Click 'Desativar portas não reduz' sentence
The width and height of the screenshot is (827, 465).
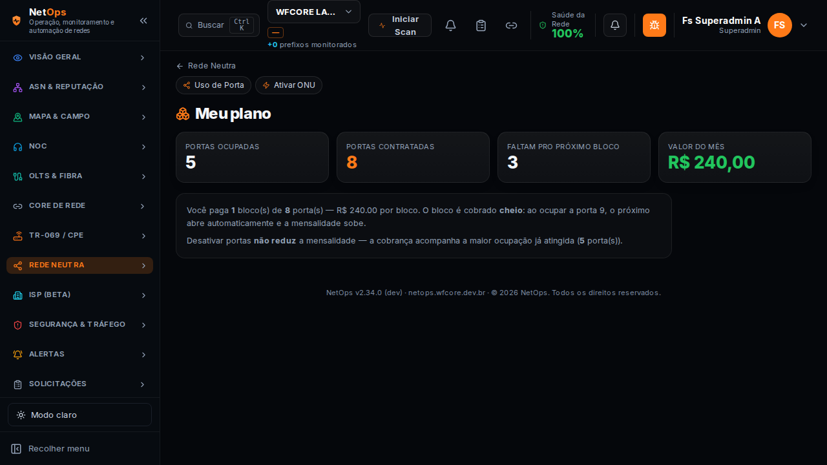[x=404, y=241]
